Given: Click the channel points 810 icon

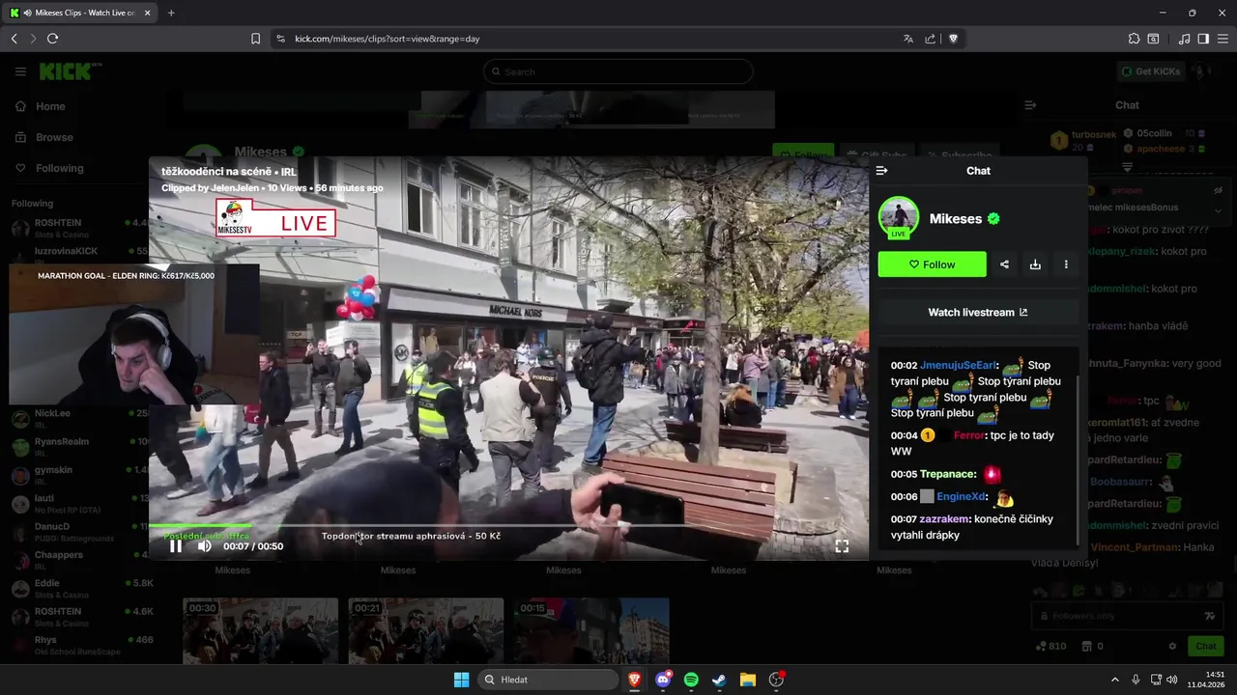Looking at the screenshot, I should [x=1050, y=646].
